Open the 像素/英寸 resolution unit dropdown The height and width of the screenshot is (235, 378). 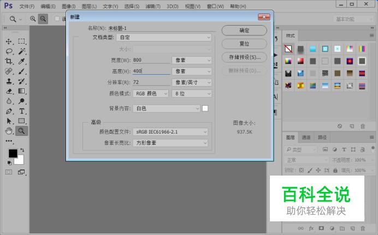pos(192,82)
